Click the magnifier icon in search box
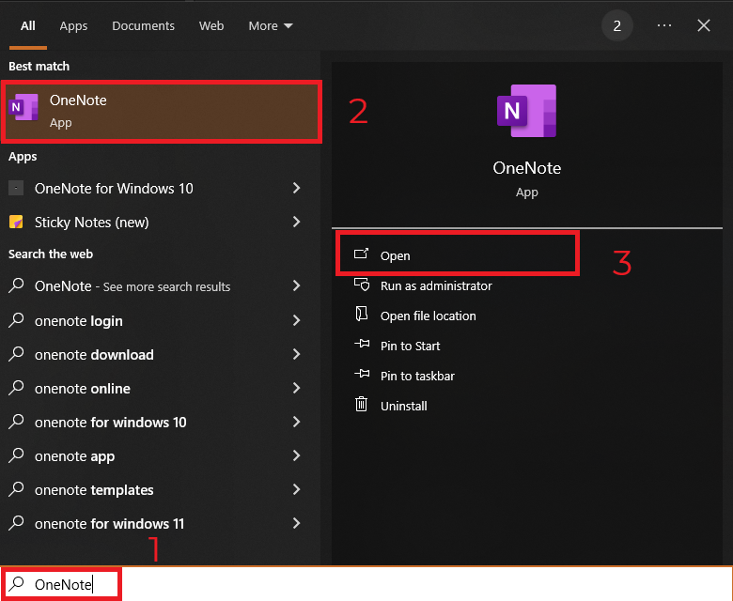This screenshot has width=733, height=601. click(17, 583)
